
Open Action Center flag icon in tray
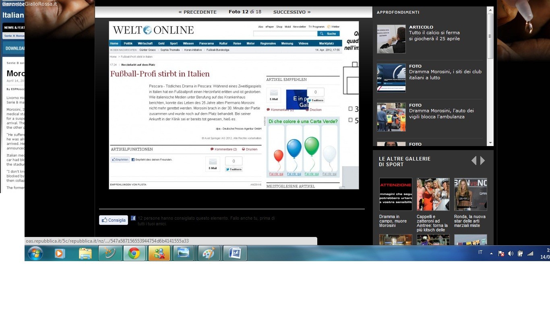coord(501,253)
